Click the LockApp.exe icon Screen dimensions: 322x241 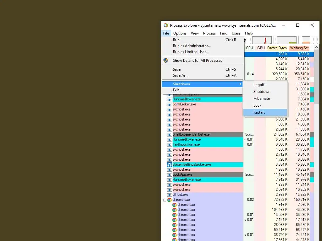(x=169, y=175)
